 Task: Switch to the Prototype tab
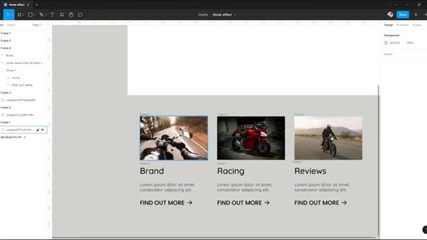(402, 25)
